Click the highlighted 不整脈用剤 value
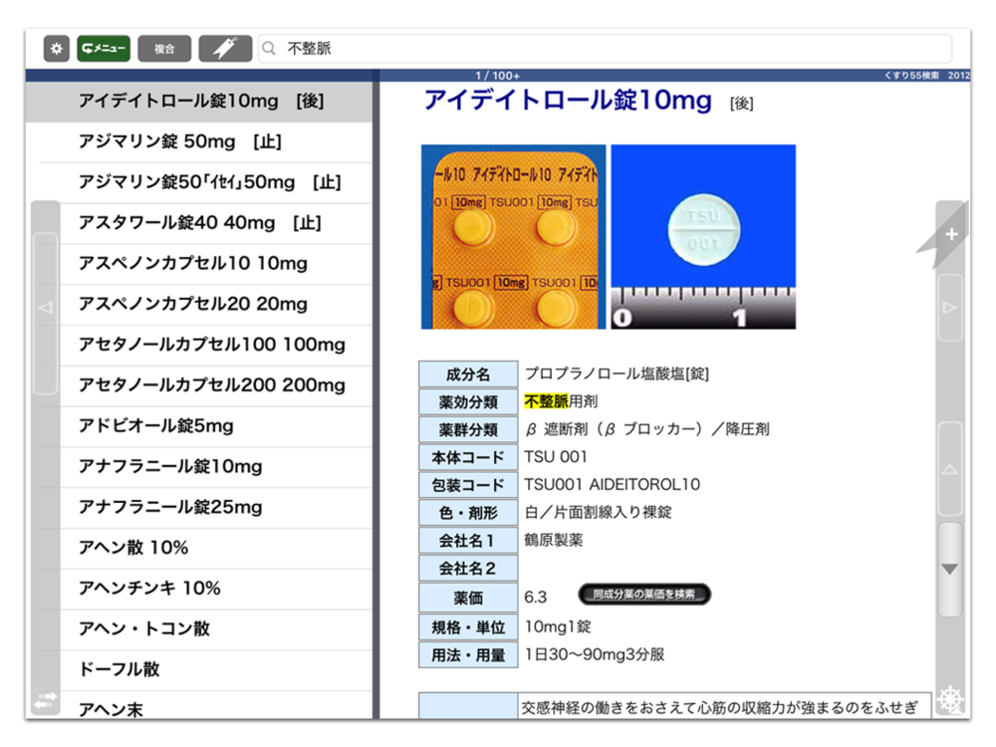 pyautogui.click(x=561, y=401)
